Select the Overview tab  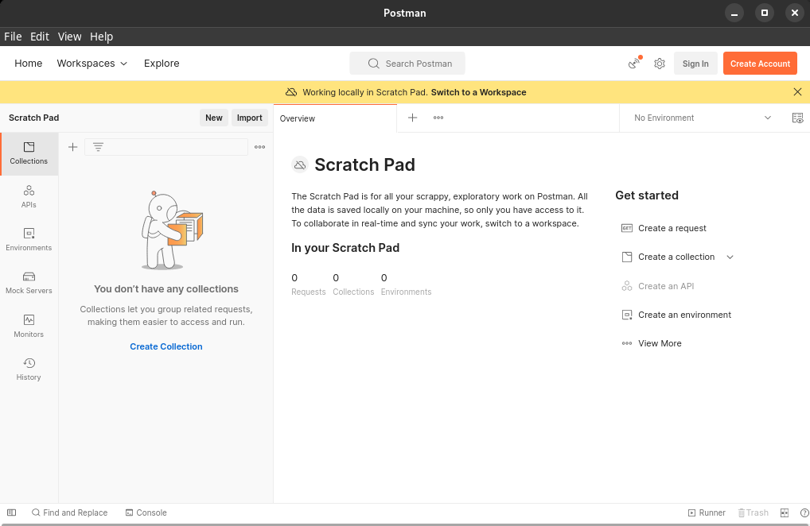coord(335,118)
